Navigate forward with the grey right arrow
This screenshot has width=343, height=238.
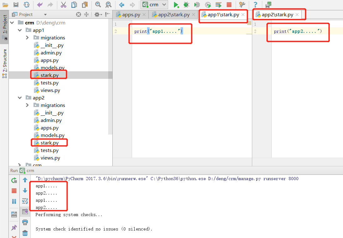point(132,5)
